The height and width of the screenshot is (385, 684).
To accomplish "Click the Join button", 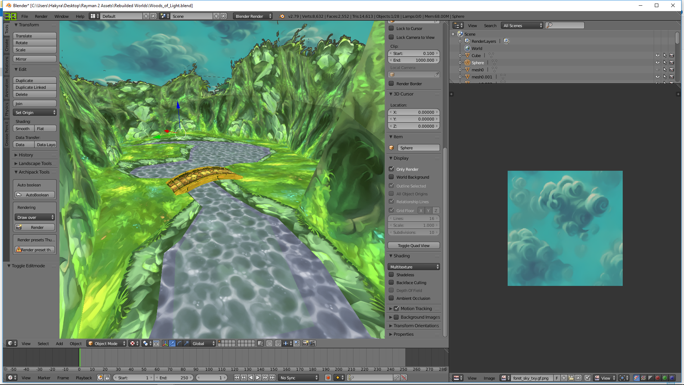I will click(x=35, y=103).
